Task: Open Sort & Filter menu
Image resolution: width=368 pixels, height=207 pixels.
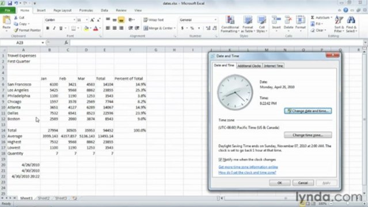Action: [339, 24]
